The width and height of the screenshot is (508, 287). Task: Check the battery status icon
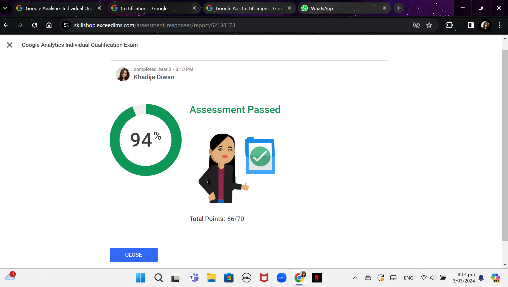[443, 278]
